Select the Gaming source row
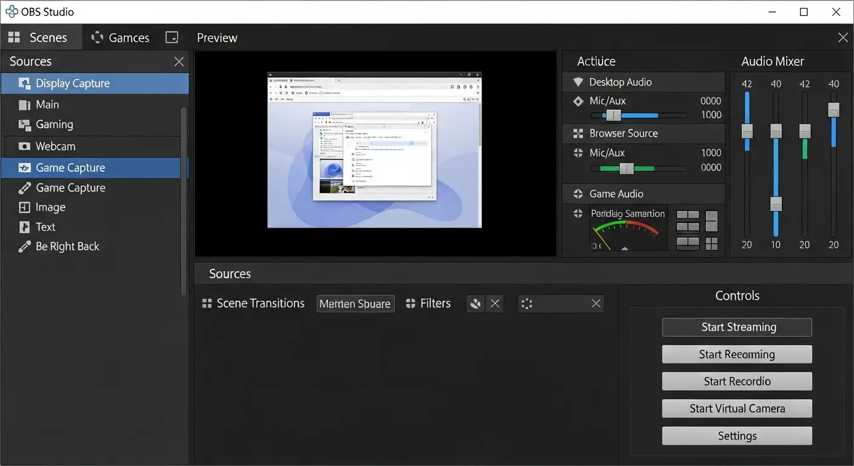This screenshot has width=854, height=466. [x=91, y=125]
